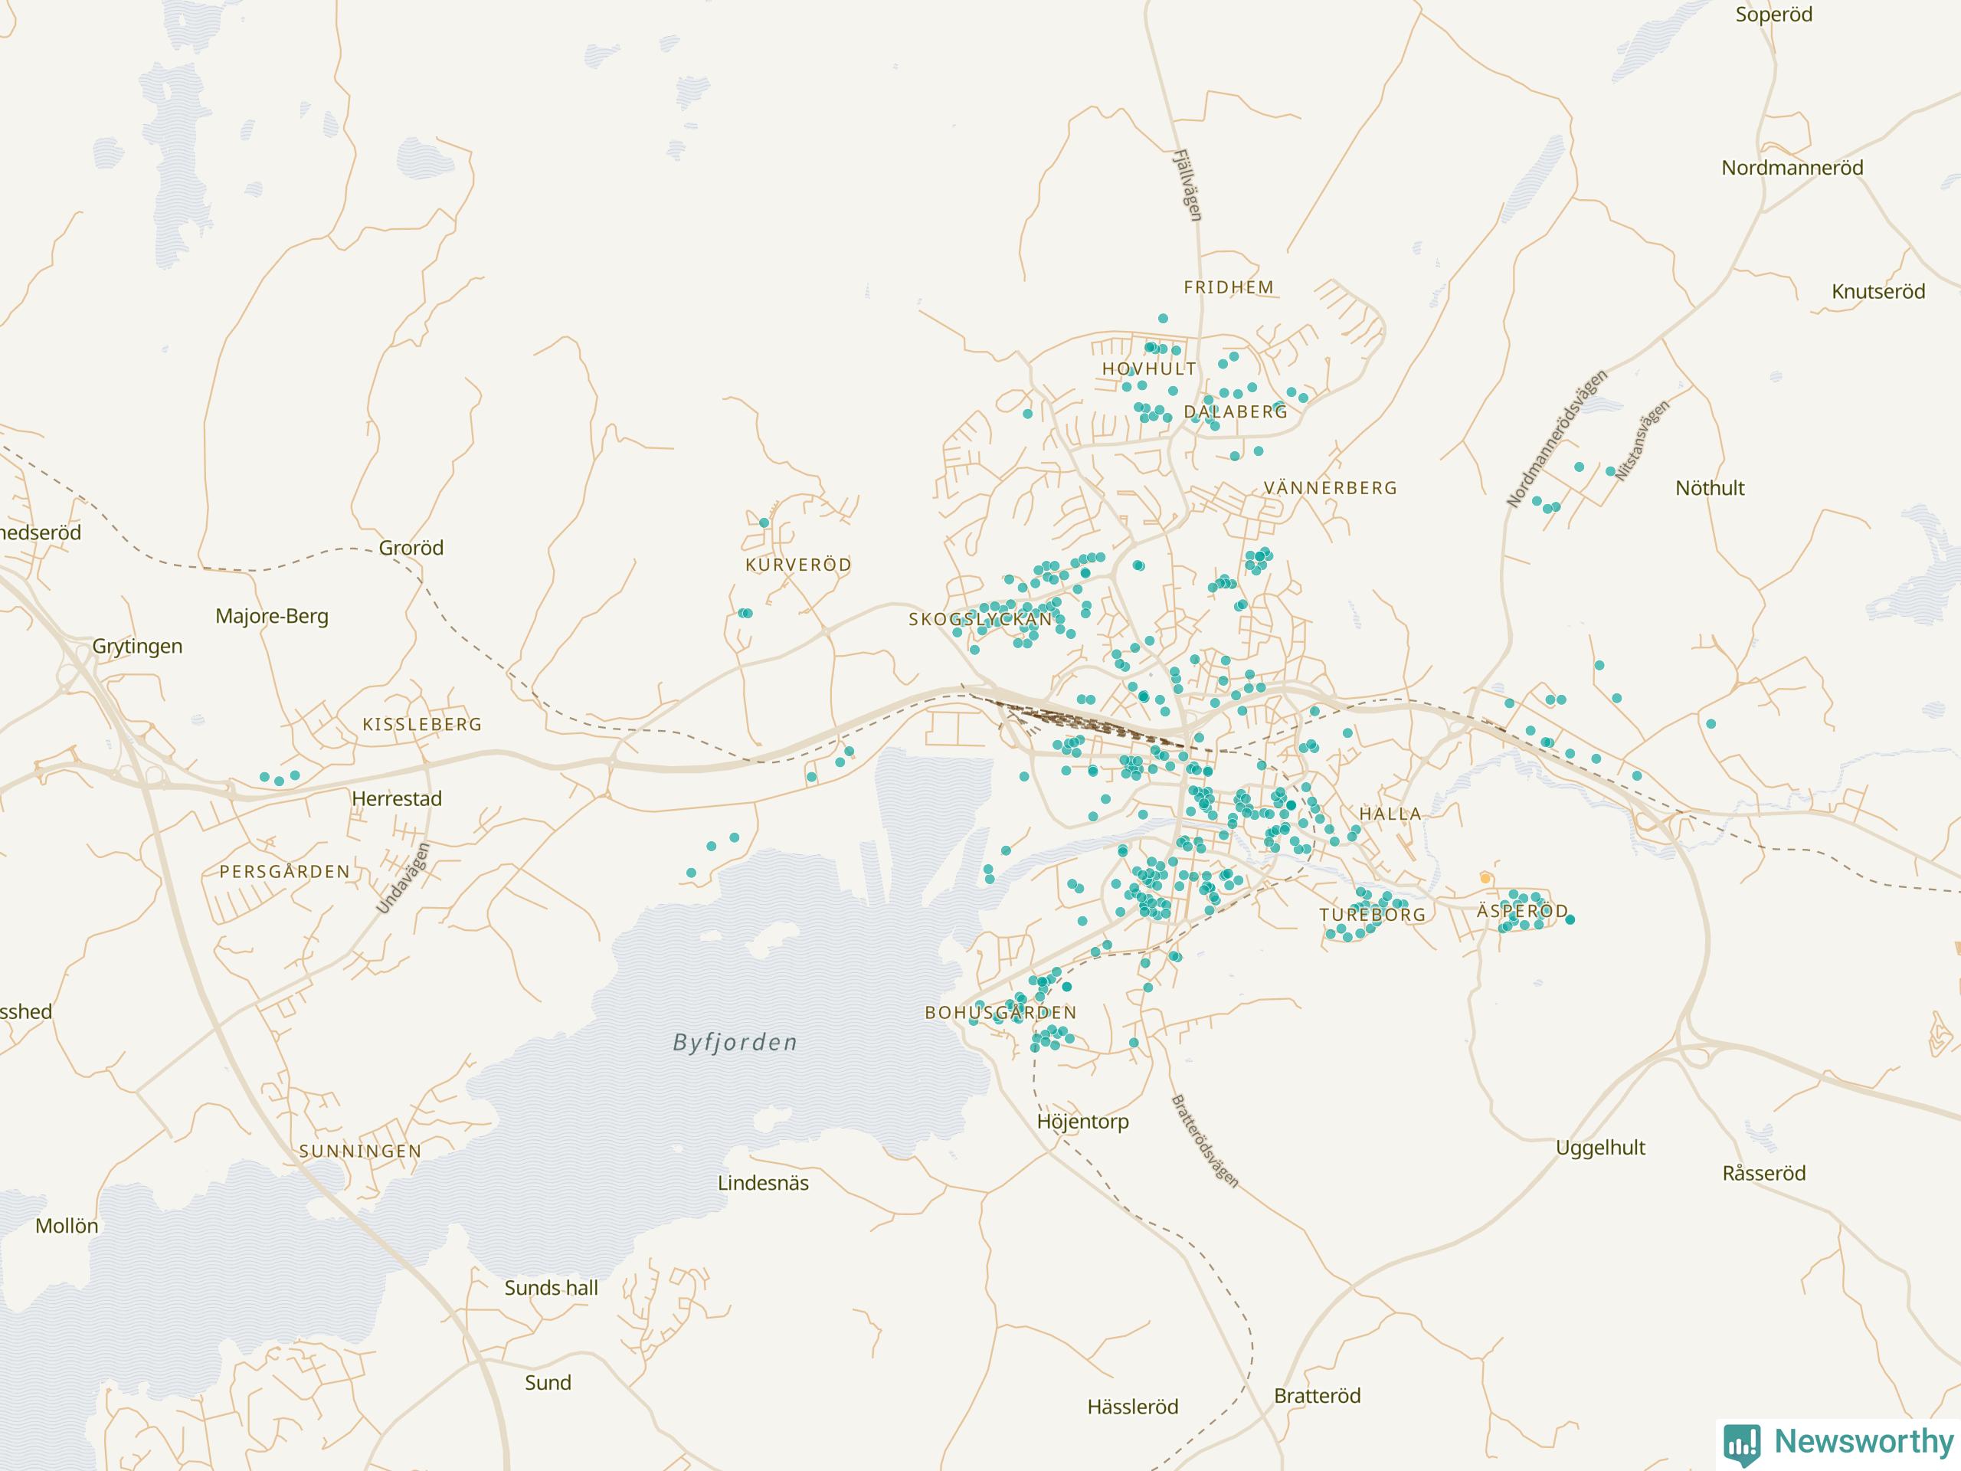Click the Fjällvägen road label
Viewport: 1961px width, 1471px height.
point(1188,185)
